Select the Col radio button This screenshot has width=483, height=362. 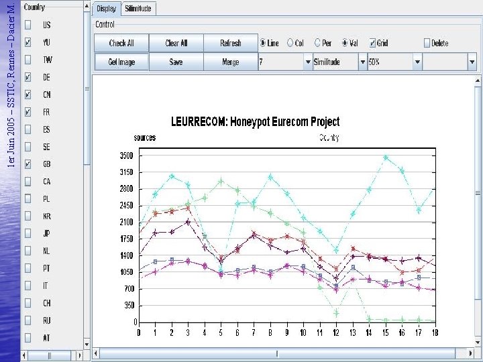coord(290,43)
